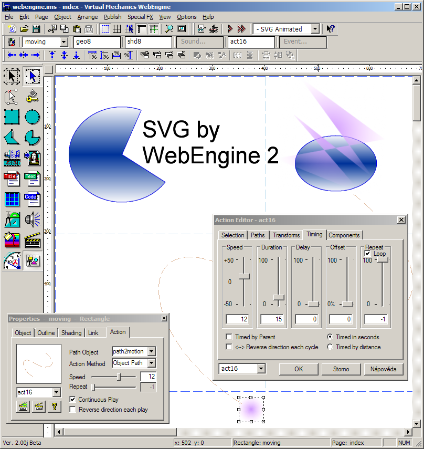Open act16 dropdown in Properties panel
The width and height of the screenshot is (424, 449).
click(x=57, y=392)
